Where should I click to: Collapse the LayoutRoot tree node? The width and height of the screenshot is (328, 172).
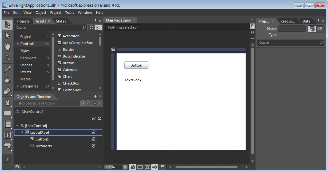[x=22, y=132]
